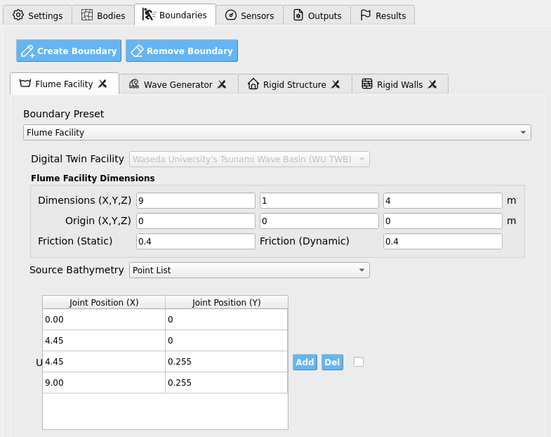
Task: Open the Digital Twin Facility dropdown
Action: [x=249, y=159]
